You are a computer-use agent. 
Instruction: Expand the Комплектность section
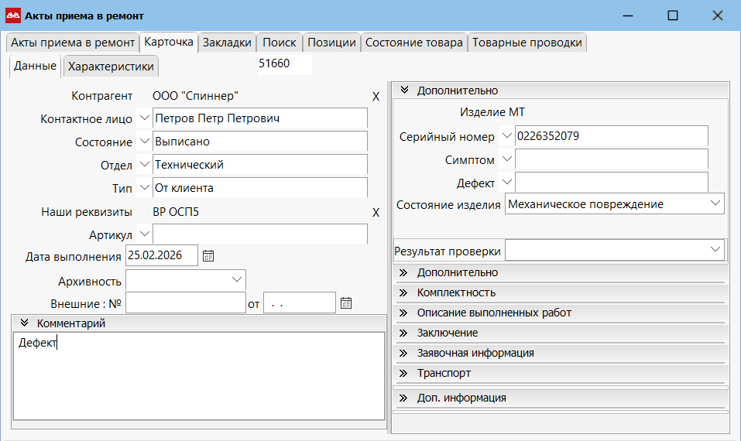456,292
